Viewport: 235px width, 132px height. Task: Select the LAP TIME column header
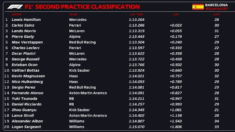[x=137, y=14]
